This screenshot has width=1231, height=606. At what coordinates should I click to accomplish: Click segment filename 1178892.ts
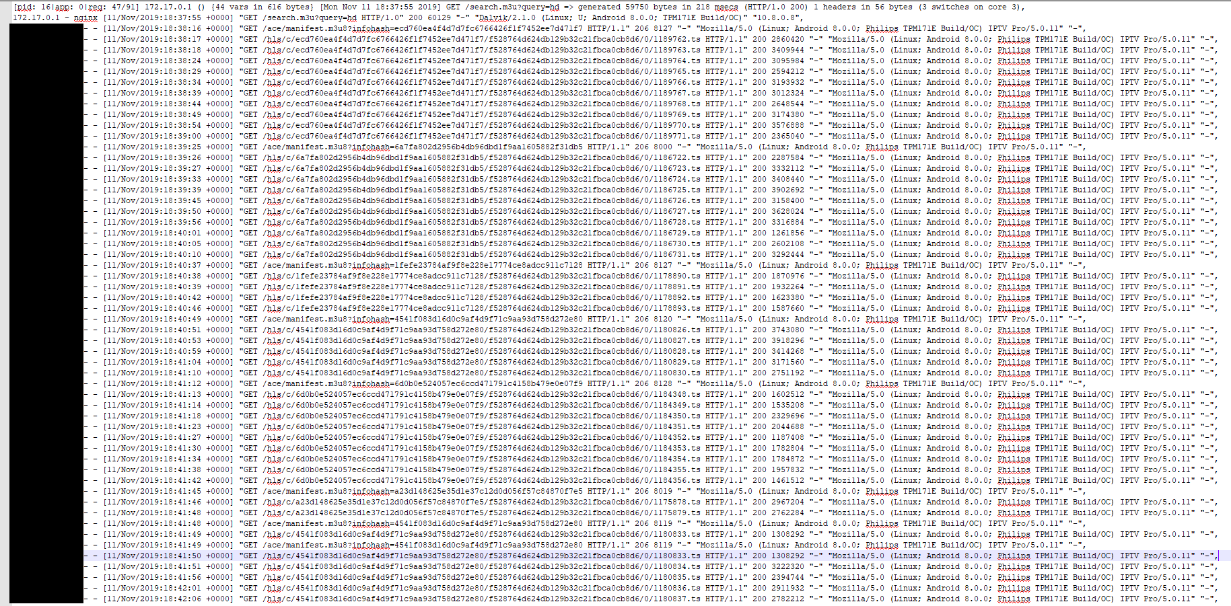pos(676,297)
